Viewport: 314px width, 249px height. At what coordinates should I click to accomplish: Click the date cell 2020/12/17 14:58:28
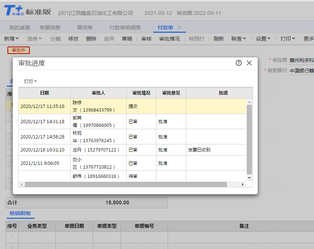(x=44, y=137)
